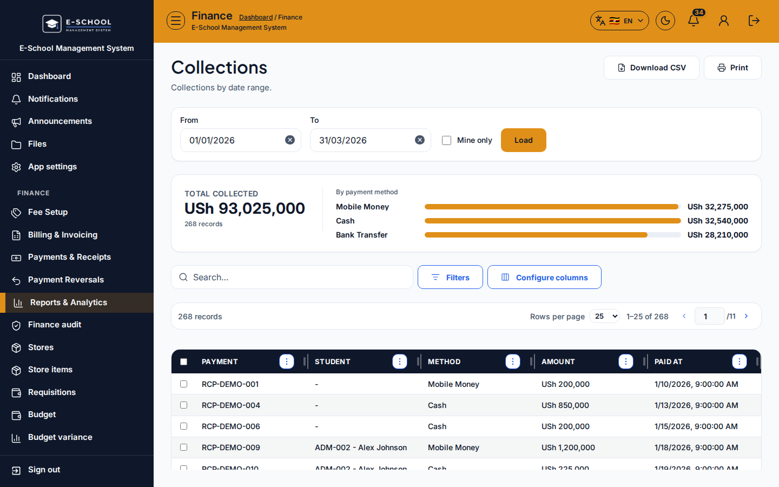Follow the Dashboard breadcrumb link

tap(256, 17)
